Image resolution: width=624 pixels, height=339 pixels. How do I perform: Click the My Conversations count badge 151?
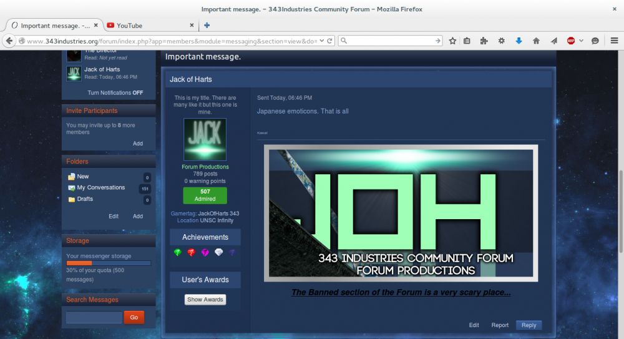(x=145, y=189)
